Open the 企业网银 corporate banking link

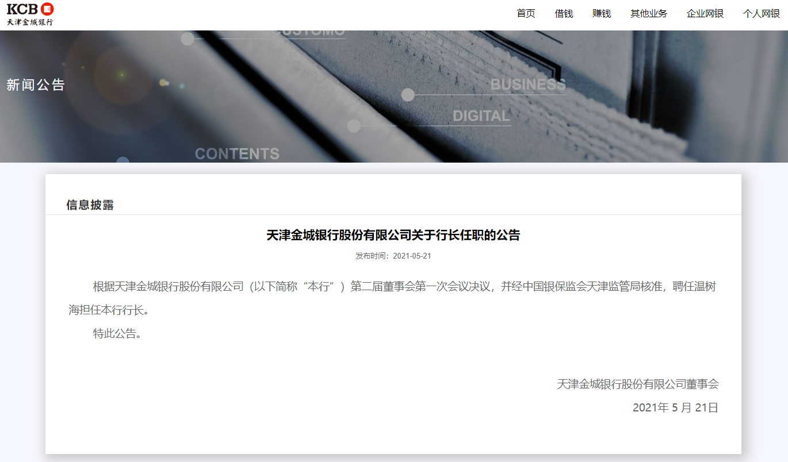pyautogui.click(x=705, y=14)
